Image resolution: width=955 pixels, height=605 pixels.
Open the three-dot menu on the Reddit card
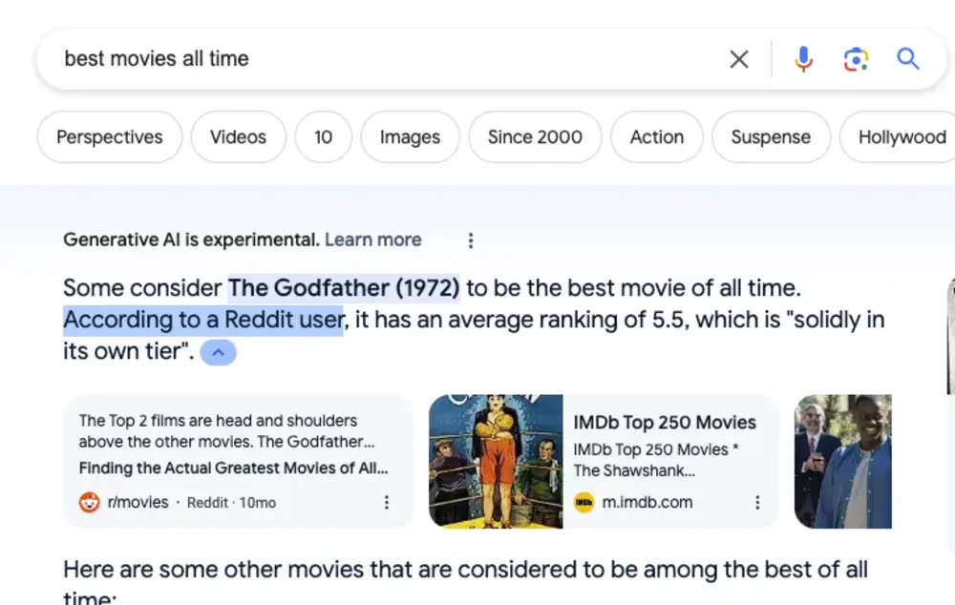pos(386,502)
